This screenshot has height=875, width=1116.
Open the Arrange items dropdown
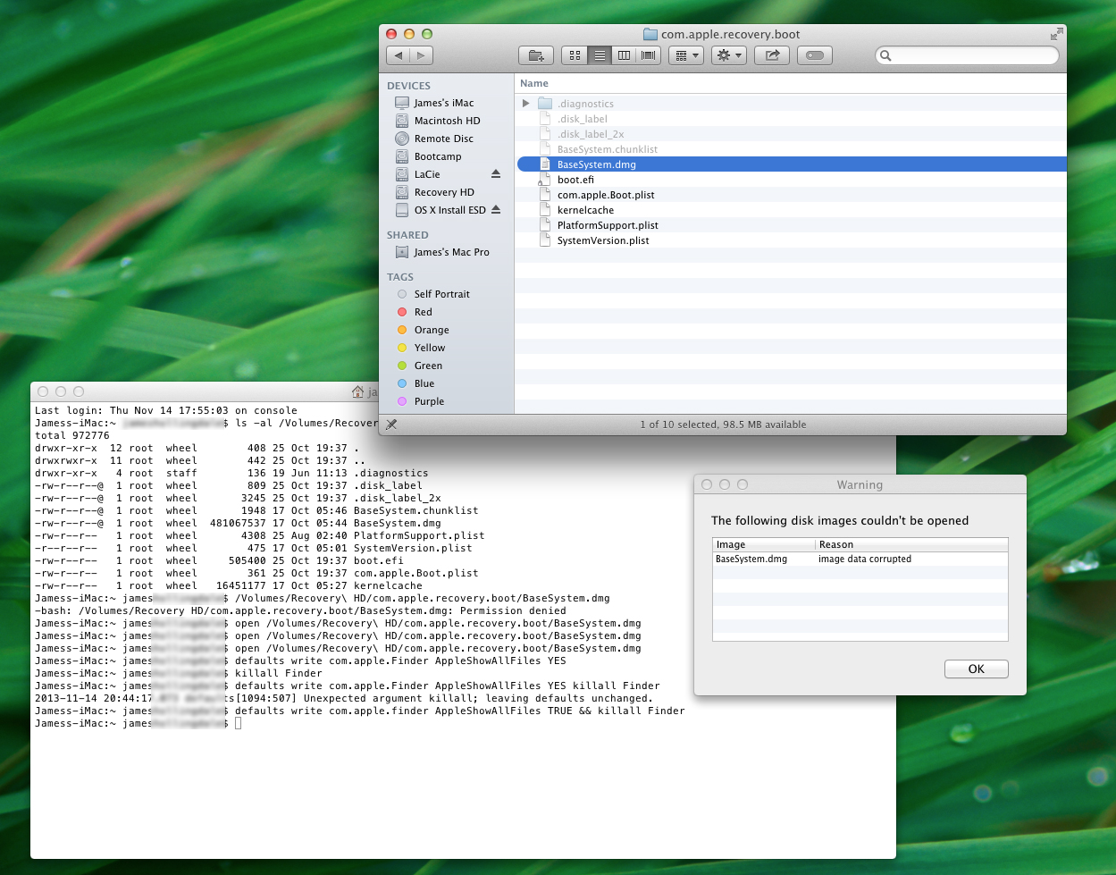(687, 55)
